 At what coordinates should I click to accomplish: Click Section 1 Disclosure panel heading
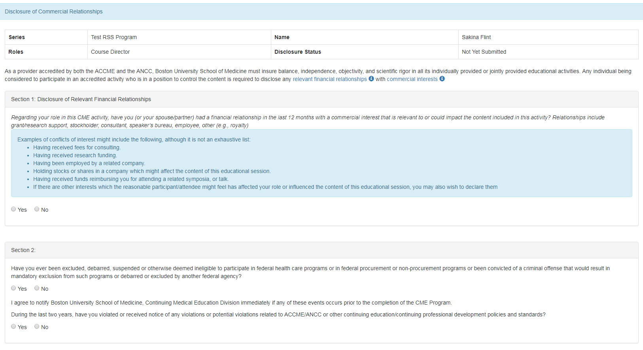pos(321,99)
